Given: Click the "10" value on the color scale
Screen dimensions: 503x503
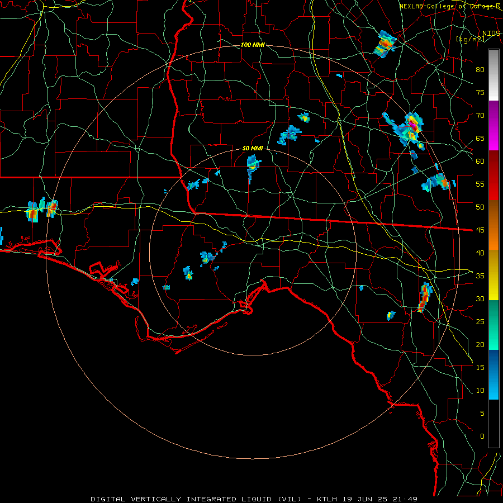Looking at the screenshot, I should tap(480, 391).
